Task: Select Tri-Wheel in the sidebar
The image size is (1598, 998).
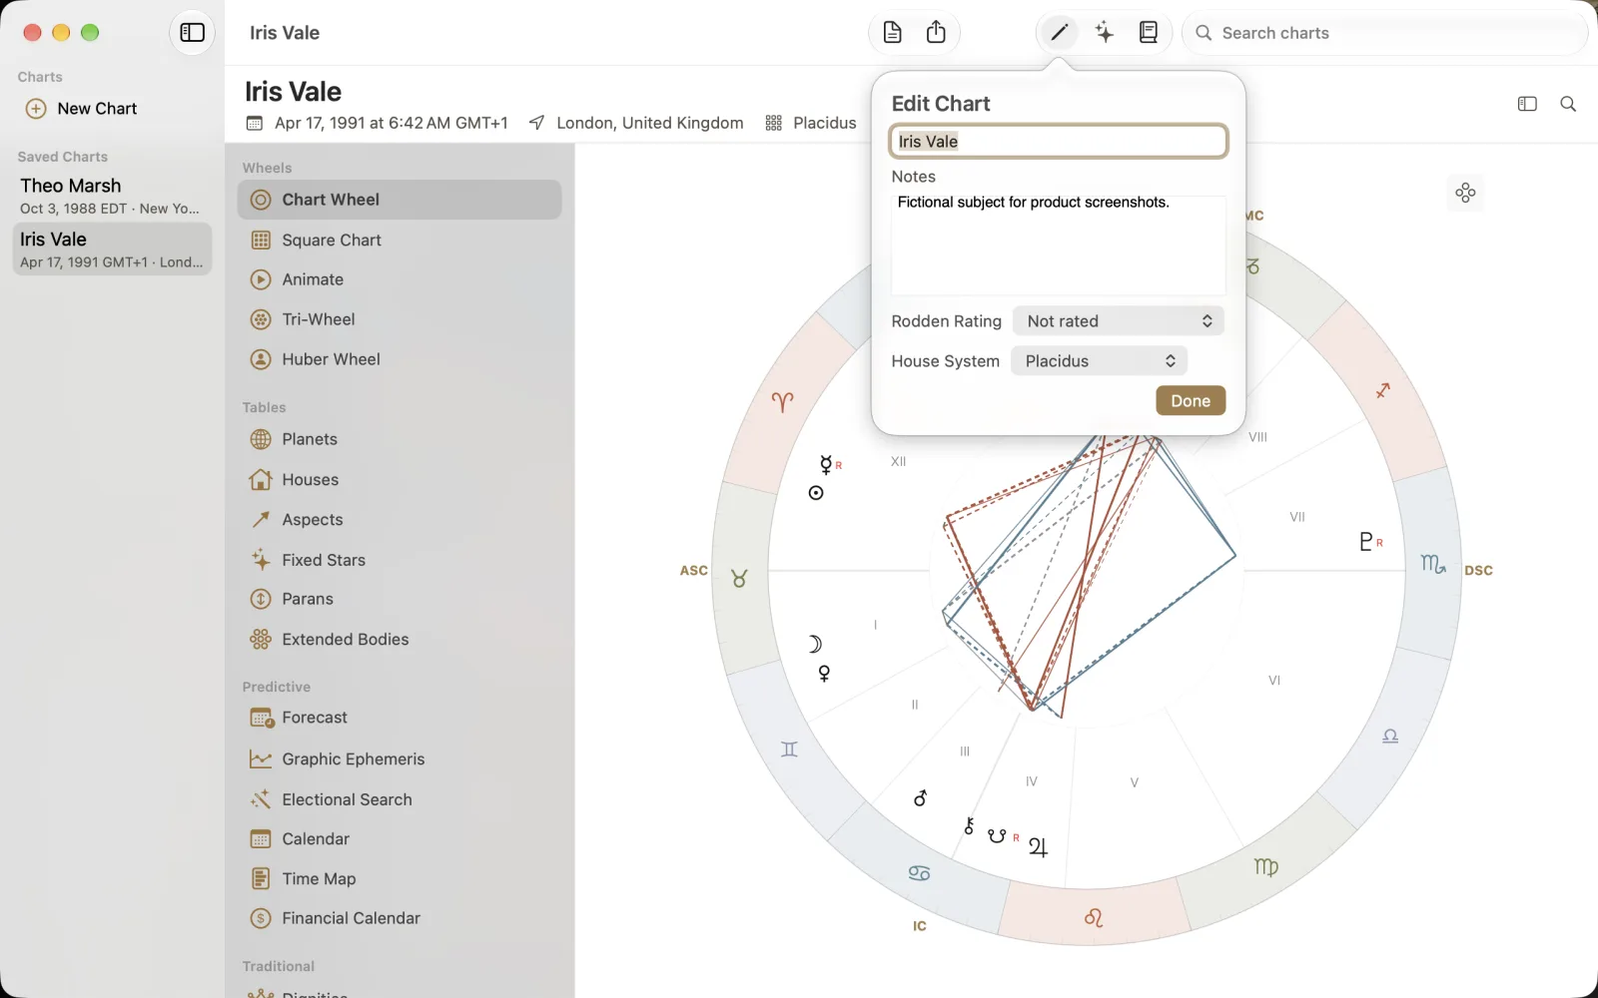Action: coord(399,320)
